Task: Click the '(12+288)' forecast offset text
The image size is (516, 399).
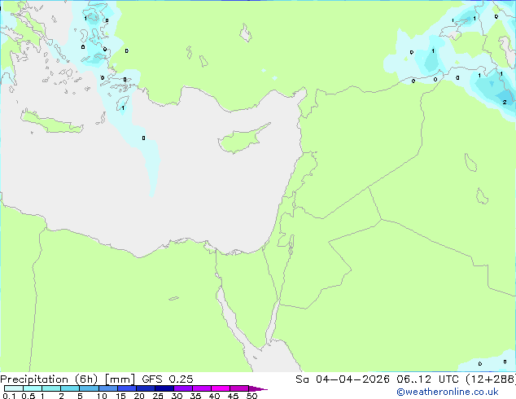Action: point(491,379)
